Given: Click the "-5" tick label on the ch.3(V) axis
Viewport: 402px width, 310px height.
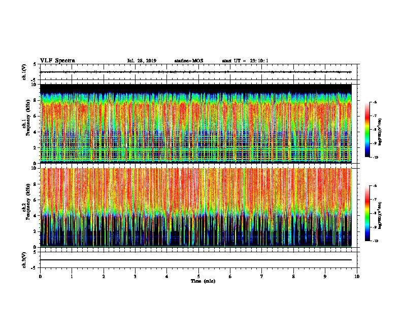Looking at the screenshot, I should pyautogui.click(x=34, y=268).
